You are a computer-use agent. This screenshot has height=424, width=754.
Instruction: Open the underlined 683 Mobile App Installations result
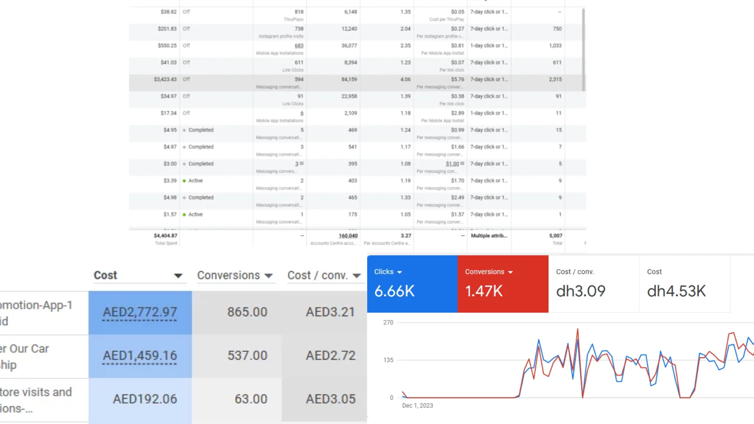[299, 46]
